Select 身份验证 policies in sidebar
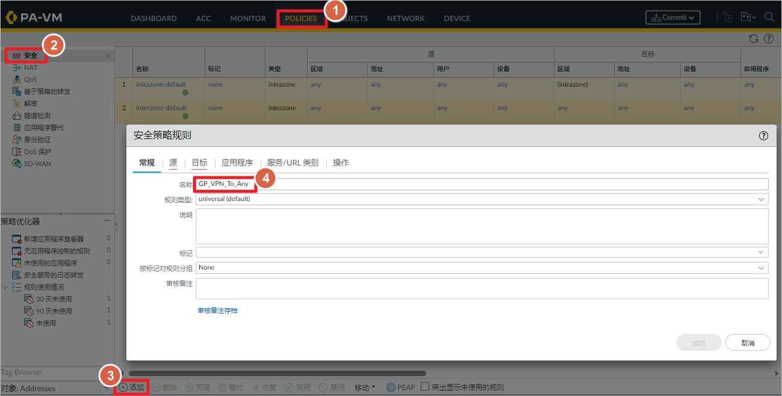Image resolution: width=782 pixels, height=396 pixels. click(x=37, y=140)
